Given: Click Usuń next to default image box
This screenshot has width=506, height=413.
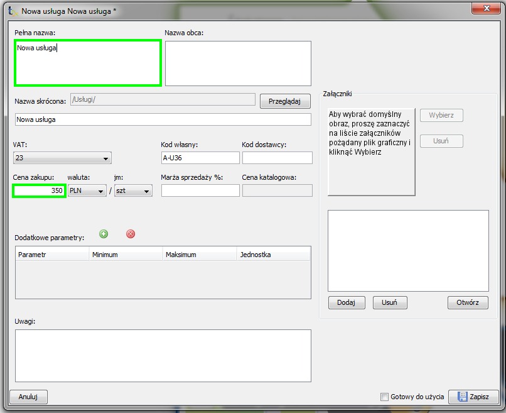Looking at the screenshot, I should (x=441, y=141).
